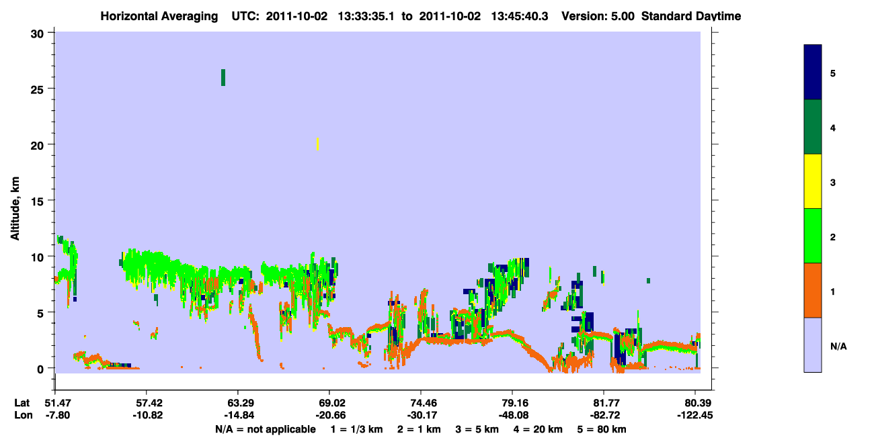Click the dark blue colorbar segment labeled 5

pos(813,73)
